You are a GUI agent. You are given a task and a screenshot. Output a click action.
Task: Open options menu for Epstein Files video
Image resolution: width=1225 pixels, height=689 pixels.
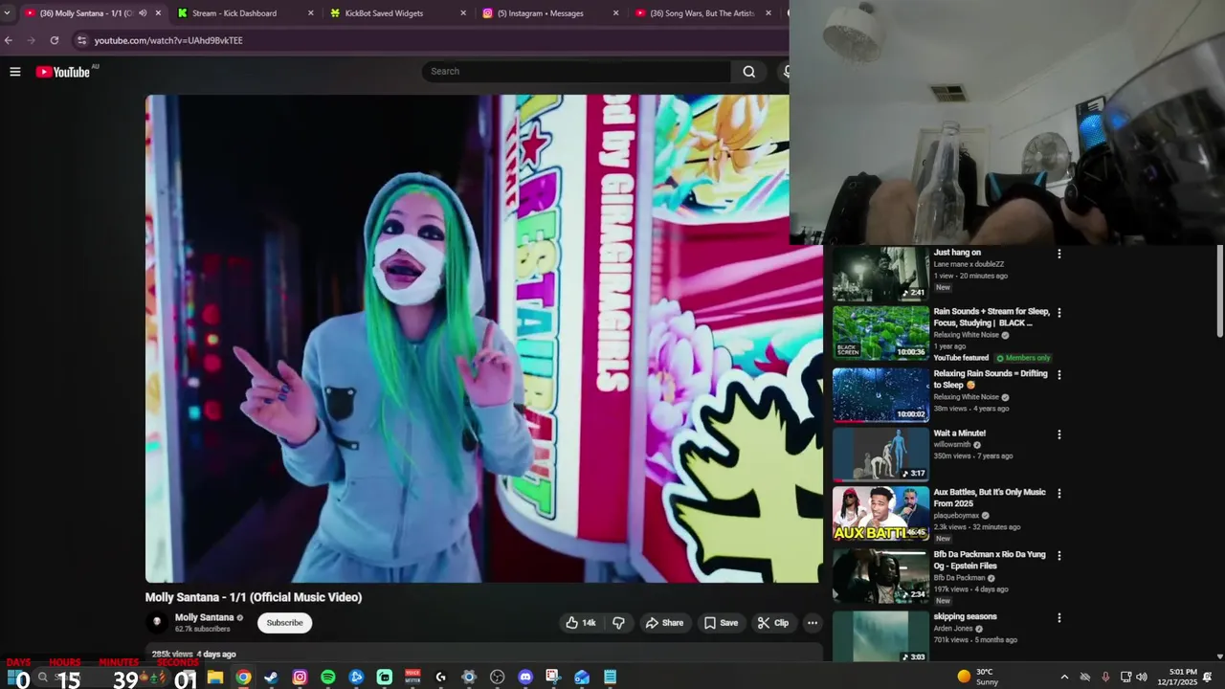(1058, 556)
